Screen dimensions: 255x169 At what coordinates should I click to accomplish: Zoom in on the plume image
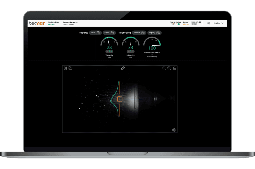tap(169, 68)
